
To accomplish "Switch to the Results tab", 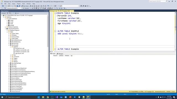I will coord(53,54).
